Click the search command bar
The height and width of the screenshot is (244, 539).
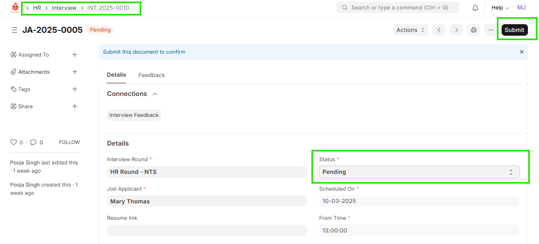[398, 8]
